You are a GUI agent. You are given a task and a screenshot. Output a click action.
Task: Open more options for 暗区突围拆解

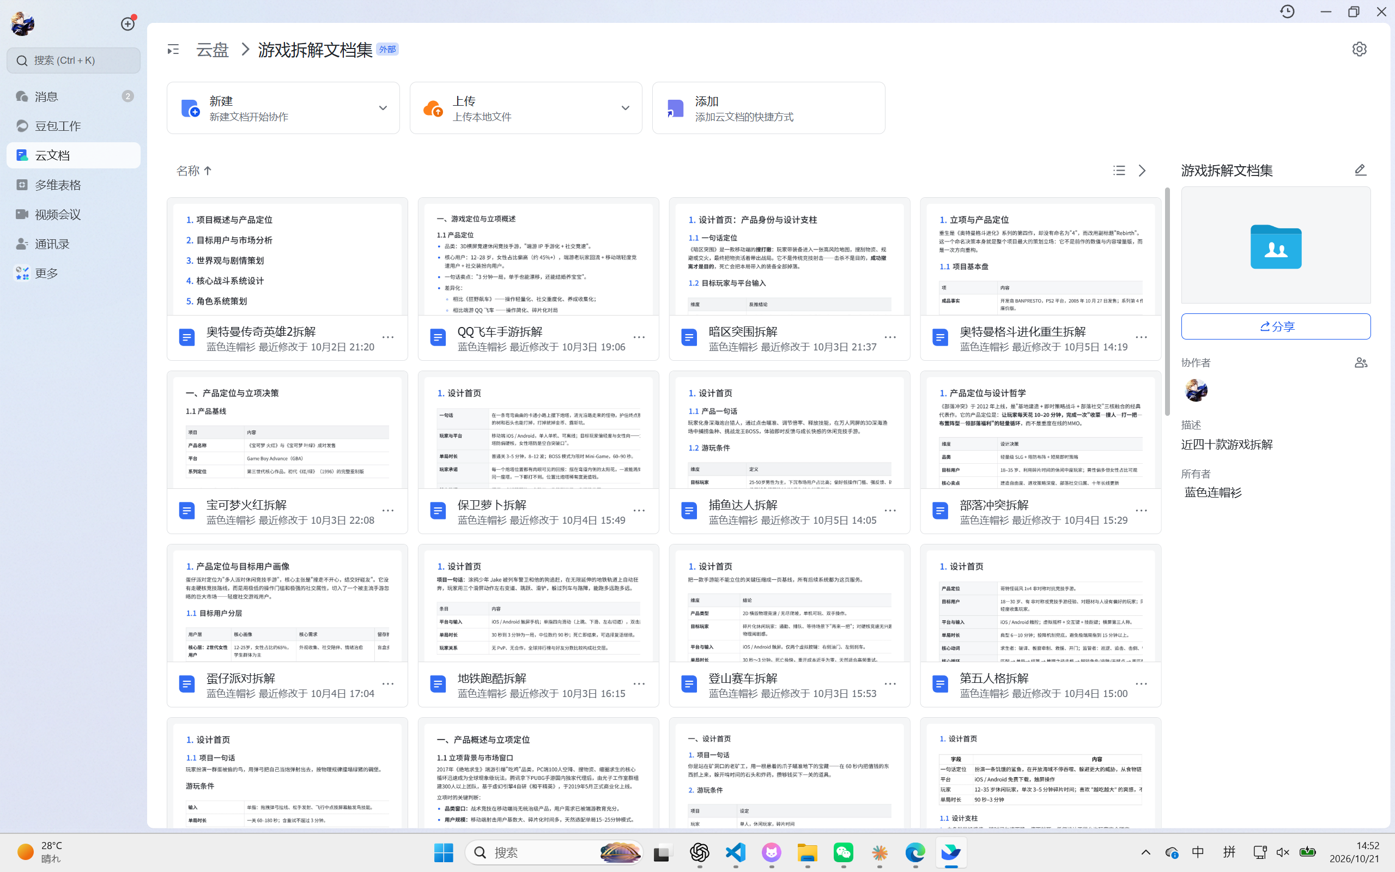coord(890,337)
